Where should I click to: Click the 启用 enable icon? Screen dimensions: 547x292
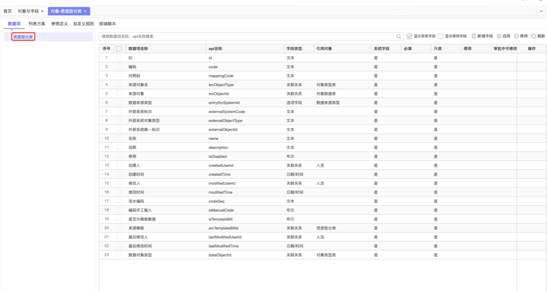click(499, 36)
